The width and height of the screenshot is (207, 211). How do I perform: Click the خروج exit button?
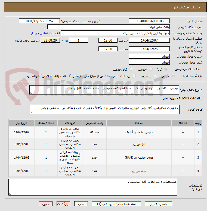(46, 204)
